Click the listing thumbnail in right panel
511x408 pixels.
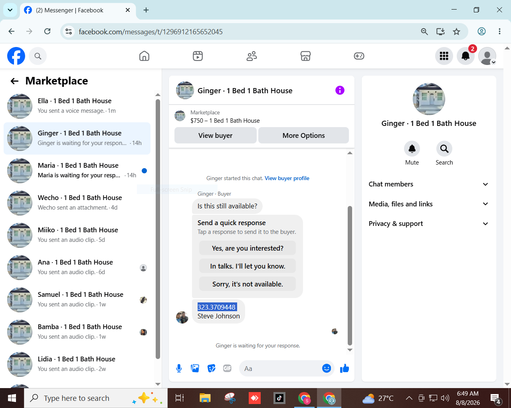click(429, 99)
